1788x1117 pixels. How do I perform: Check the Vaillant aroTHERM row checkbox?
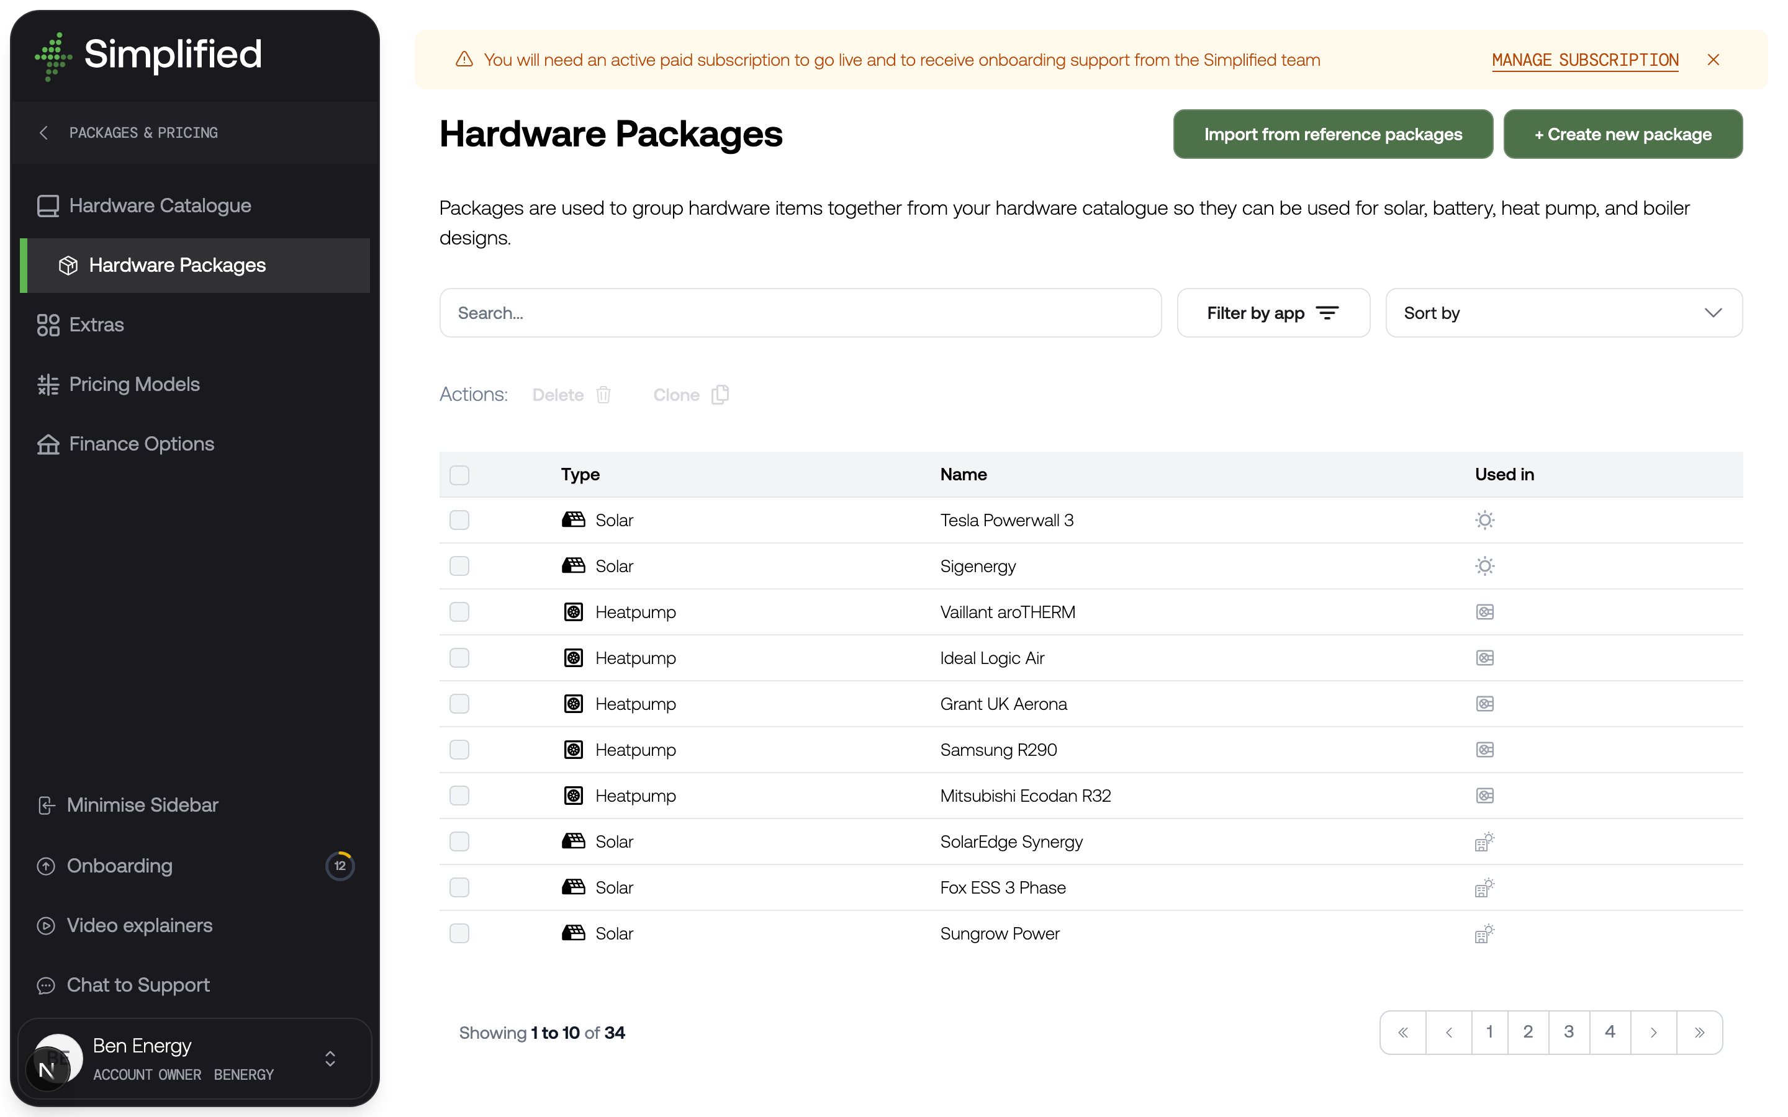pos(459,612)
